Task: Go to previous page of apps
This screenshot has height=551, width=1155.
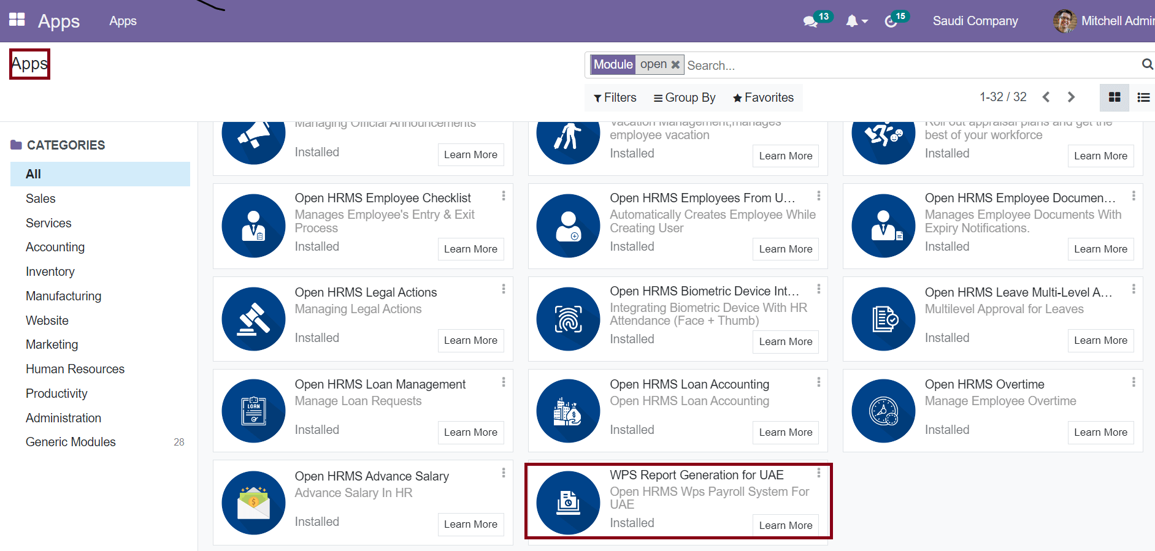Action: coord(1046,97)
